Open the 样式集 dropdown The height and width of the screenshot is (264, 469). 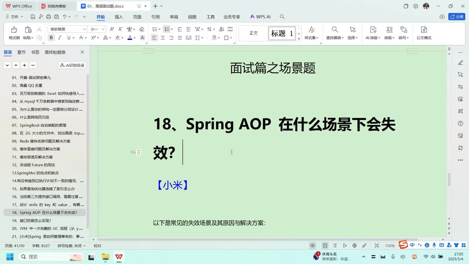(311, 38)
